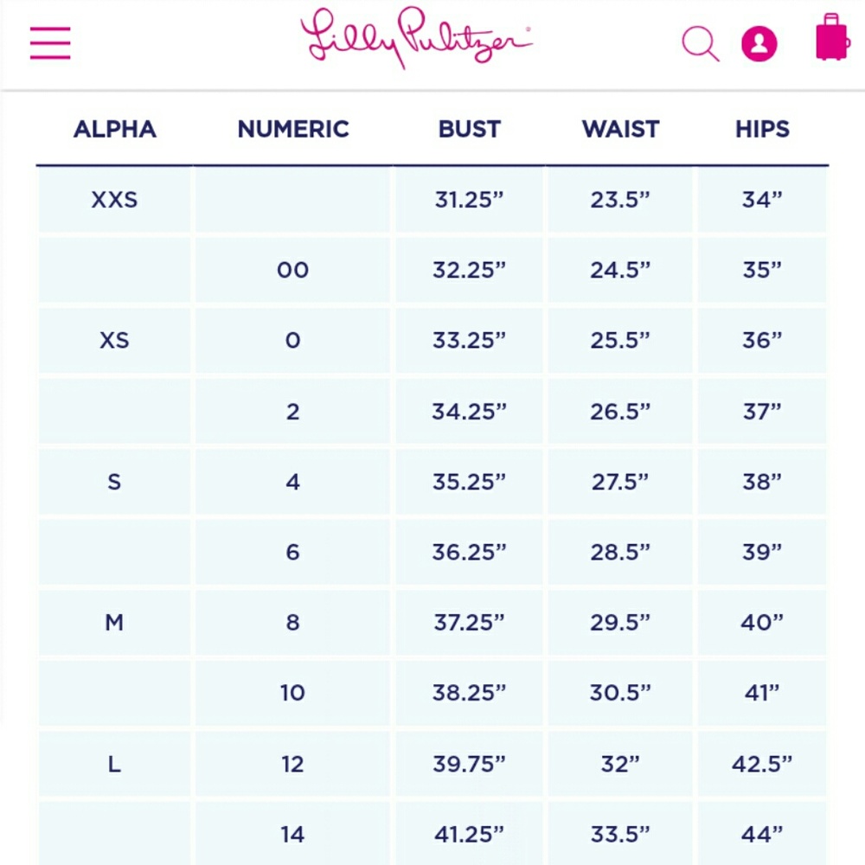Select the HIPS column header
Image resolution: width=865 pixels, height=865 pixels.
click(762, 129)
